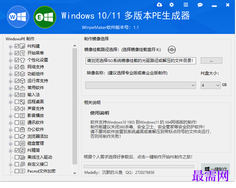The width and height of the screenshot is (236, 188).
Task: Enable the 影音播放 checkbox
Action: pos(17,116)
